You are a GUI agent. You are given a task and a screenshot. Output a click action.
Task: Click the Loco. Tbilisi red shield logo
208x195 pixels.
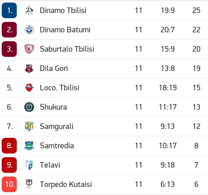[29, 88]
